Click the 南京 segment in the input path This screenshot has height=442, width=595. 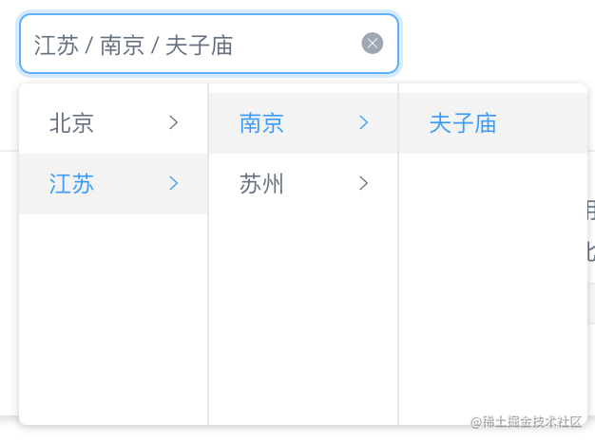(x=122, y=46)
